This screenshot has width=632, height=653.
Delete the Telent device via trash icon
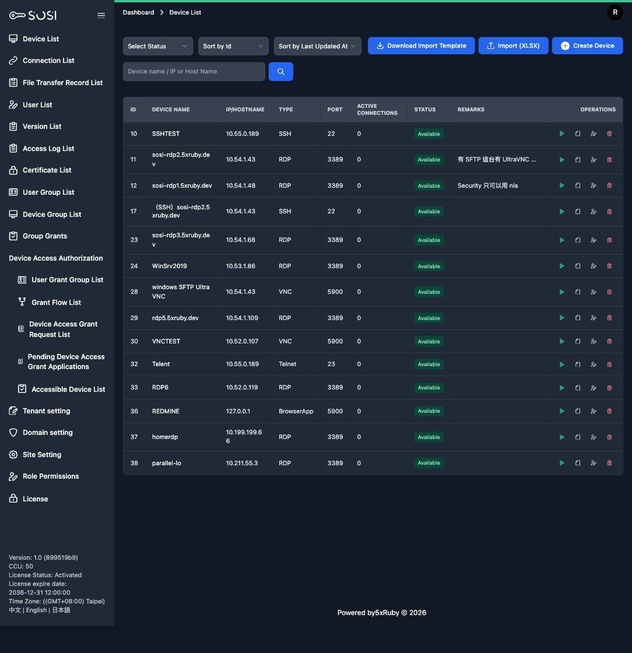609,364
